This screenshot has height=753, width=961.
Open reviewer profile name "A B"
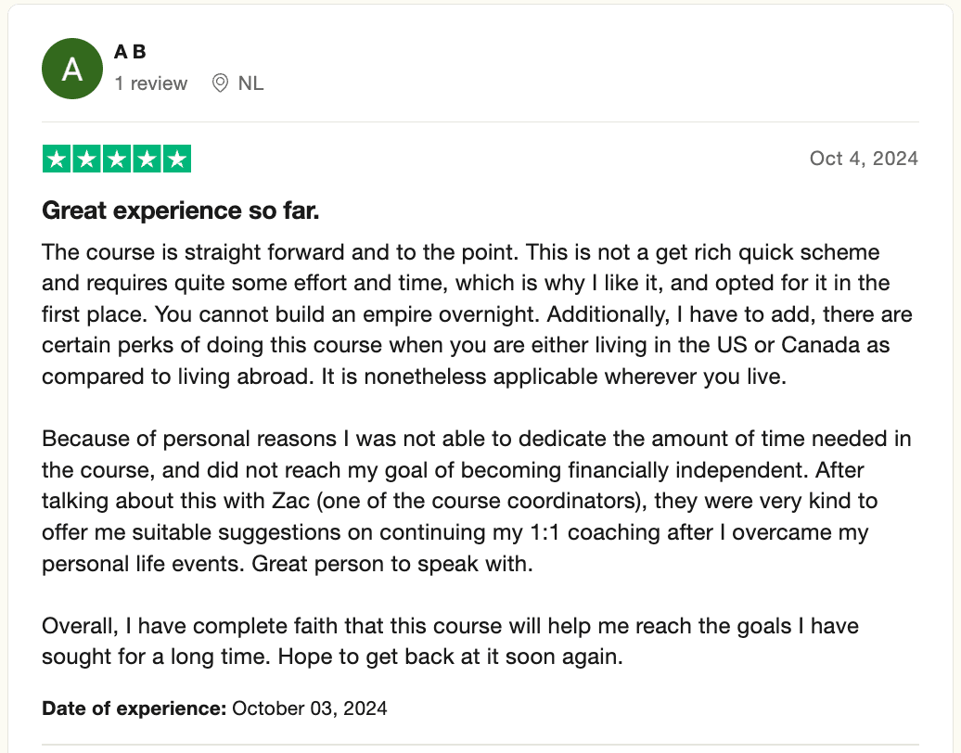tap(130, 53)
